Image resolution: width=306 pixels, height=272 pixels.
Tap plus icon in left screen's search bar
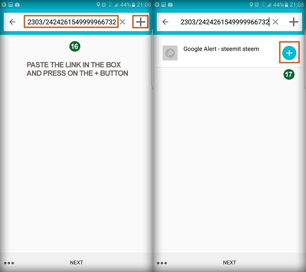point(141,21)
